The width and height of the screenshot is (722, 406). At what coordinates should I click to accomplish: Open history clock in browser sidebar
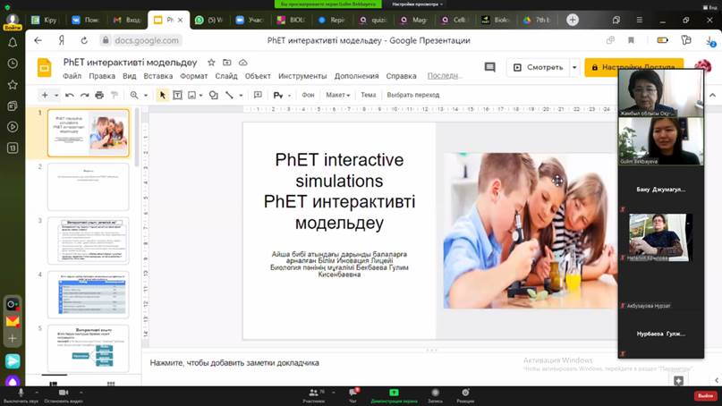tap(13, 63)
